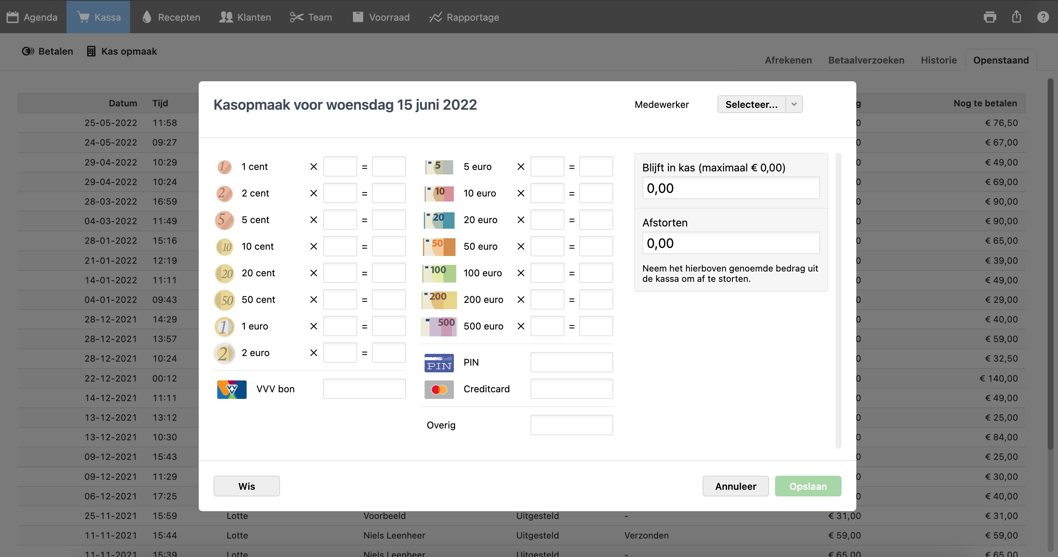Open the Rapportage menu item

464,17
